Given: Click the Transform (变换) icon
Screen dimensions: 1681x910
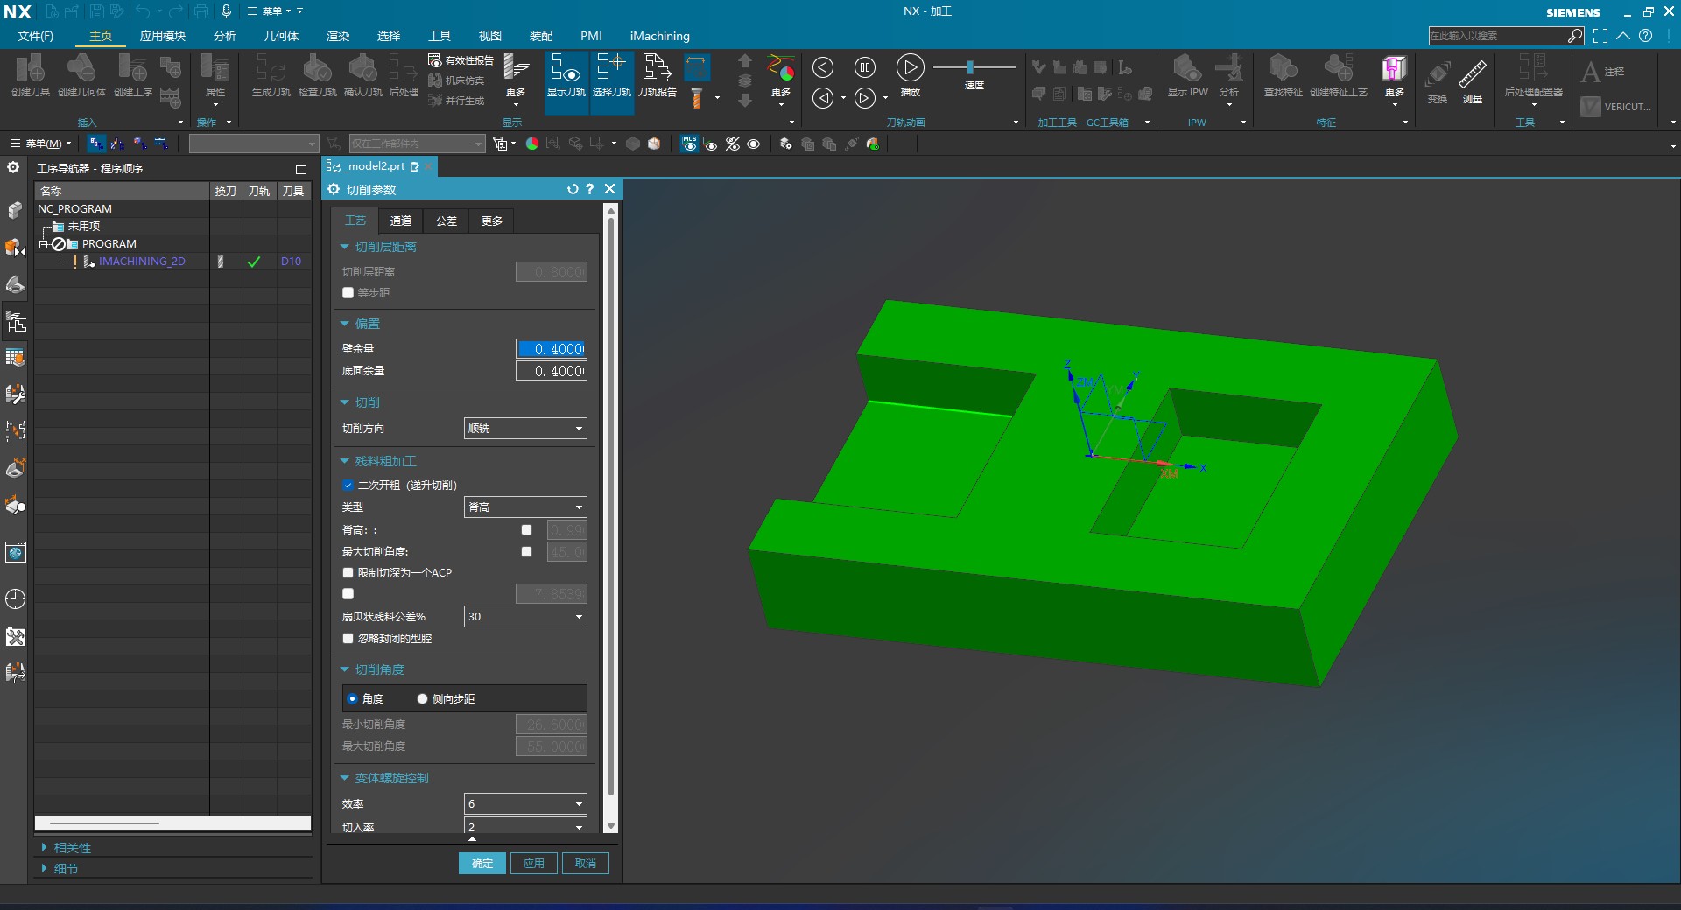Looking at the screenshot, I should [x=1438, y=81].
